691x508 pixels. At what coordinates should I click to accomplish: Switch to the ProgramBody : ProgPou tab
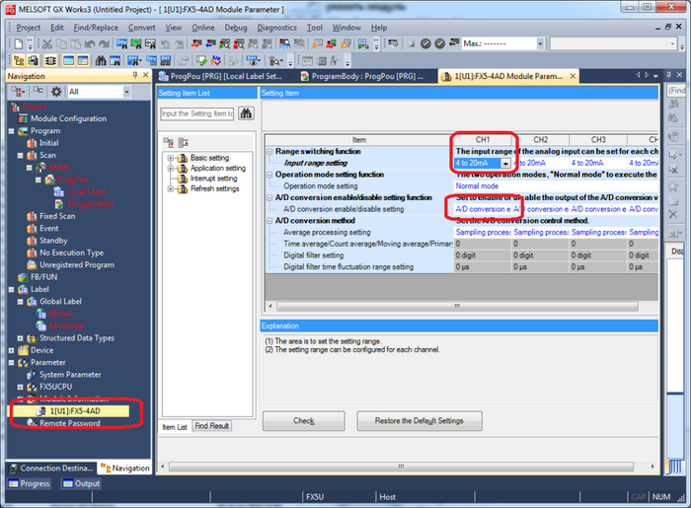click(x=363, y=76)
